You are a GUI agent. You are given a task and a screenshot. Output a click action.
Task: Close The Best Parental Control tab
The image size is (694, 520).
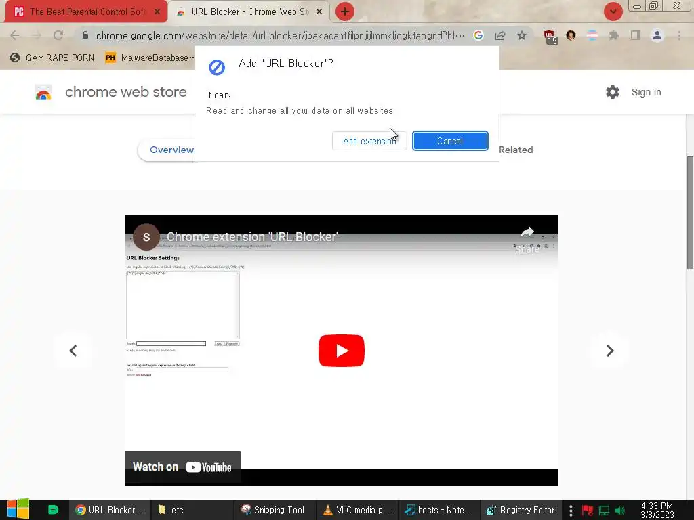click(157, 12)
